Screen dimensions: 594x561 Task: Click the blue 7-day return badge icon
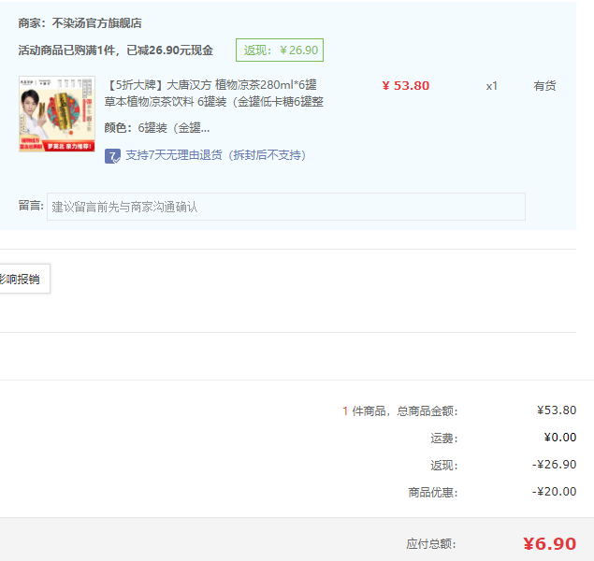(x=112, y=155)
